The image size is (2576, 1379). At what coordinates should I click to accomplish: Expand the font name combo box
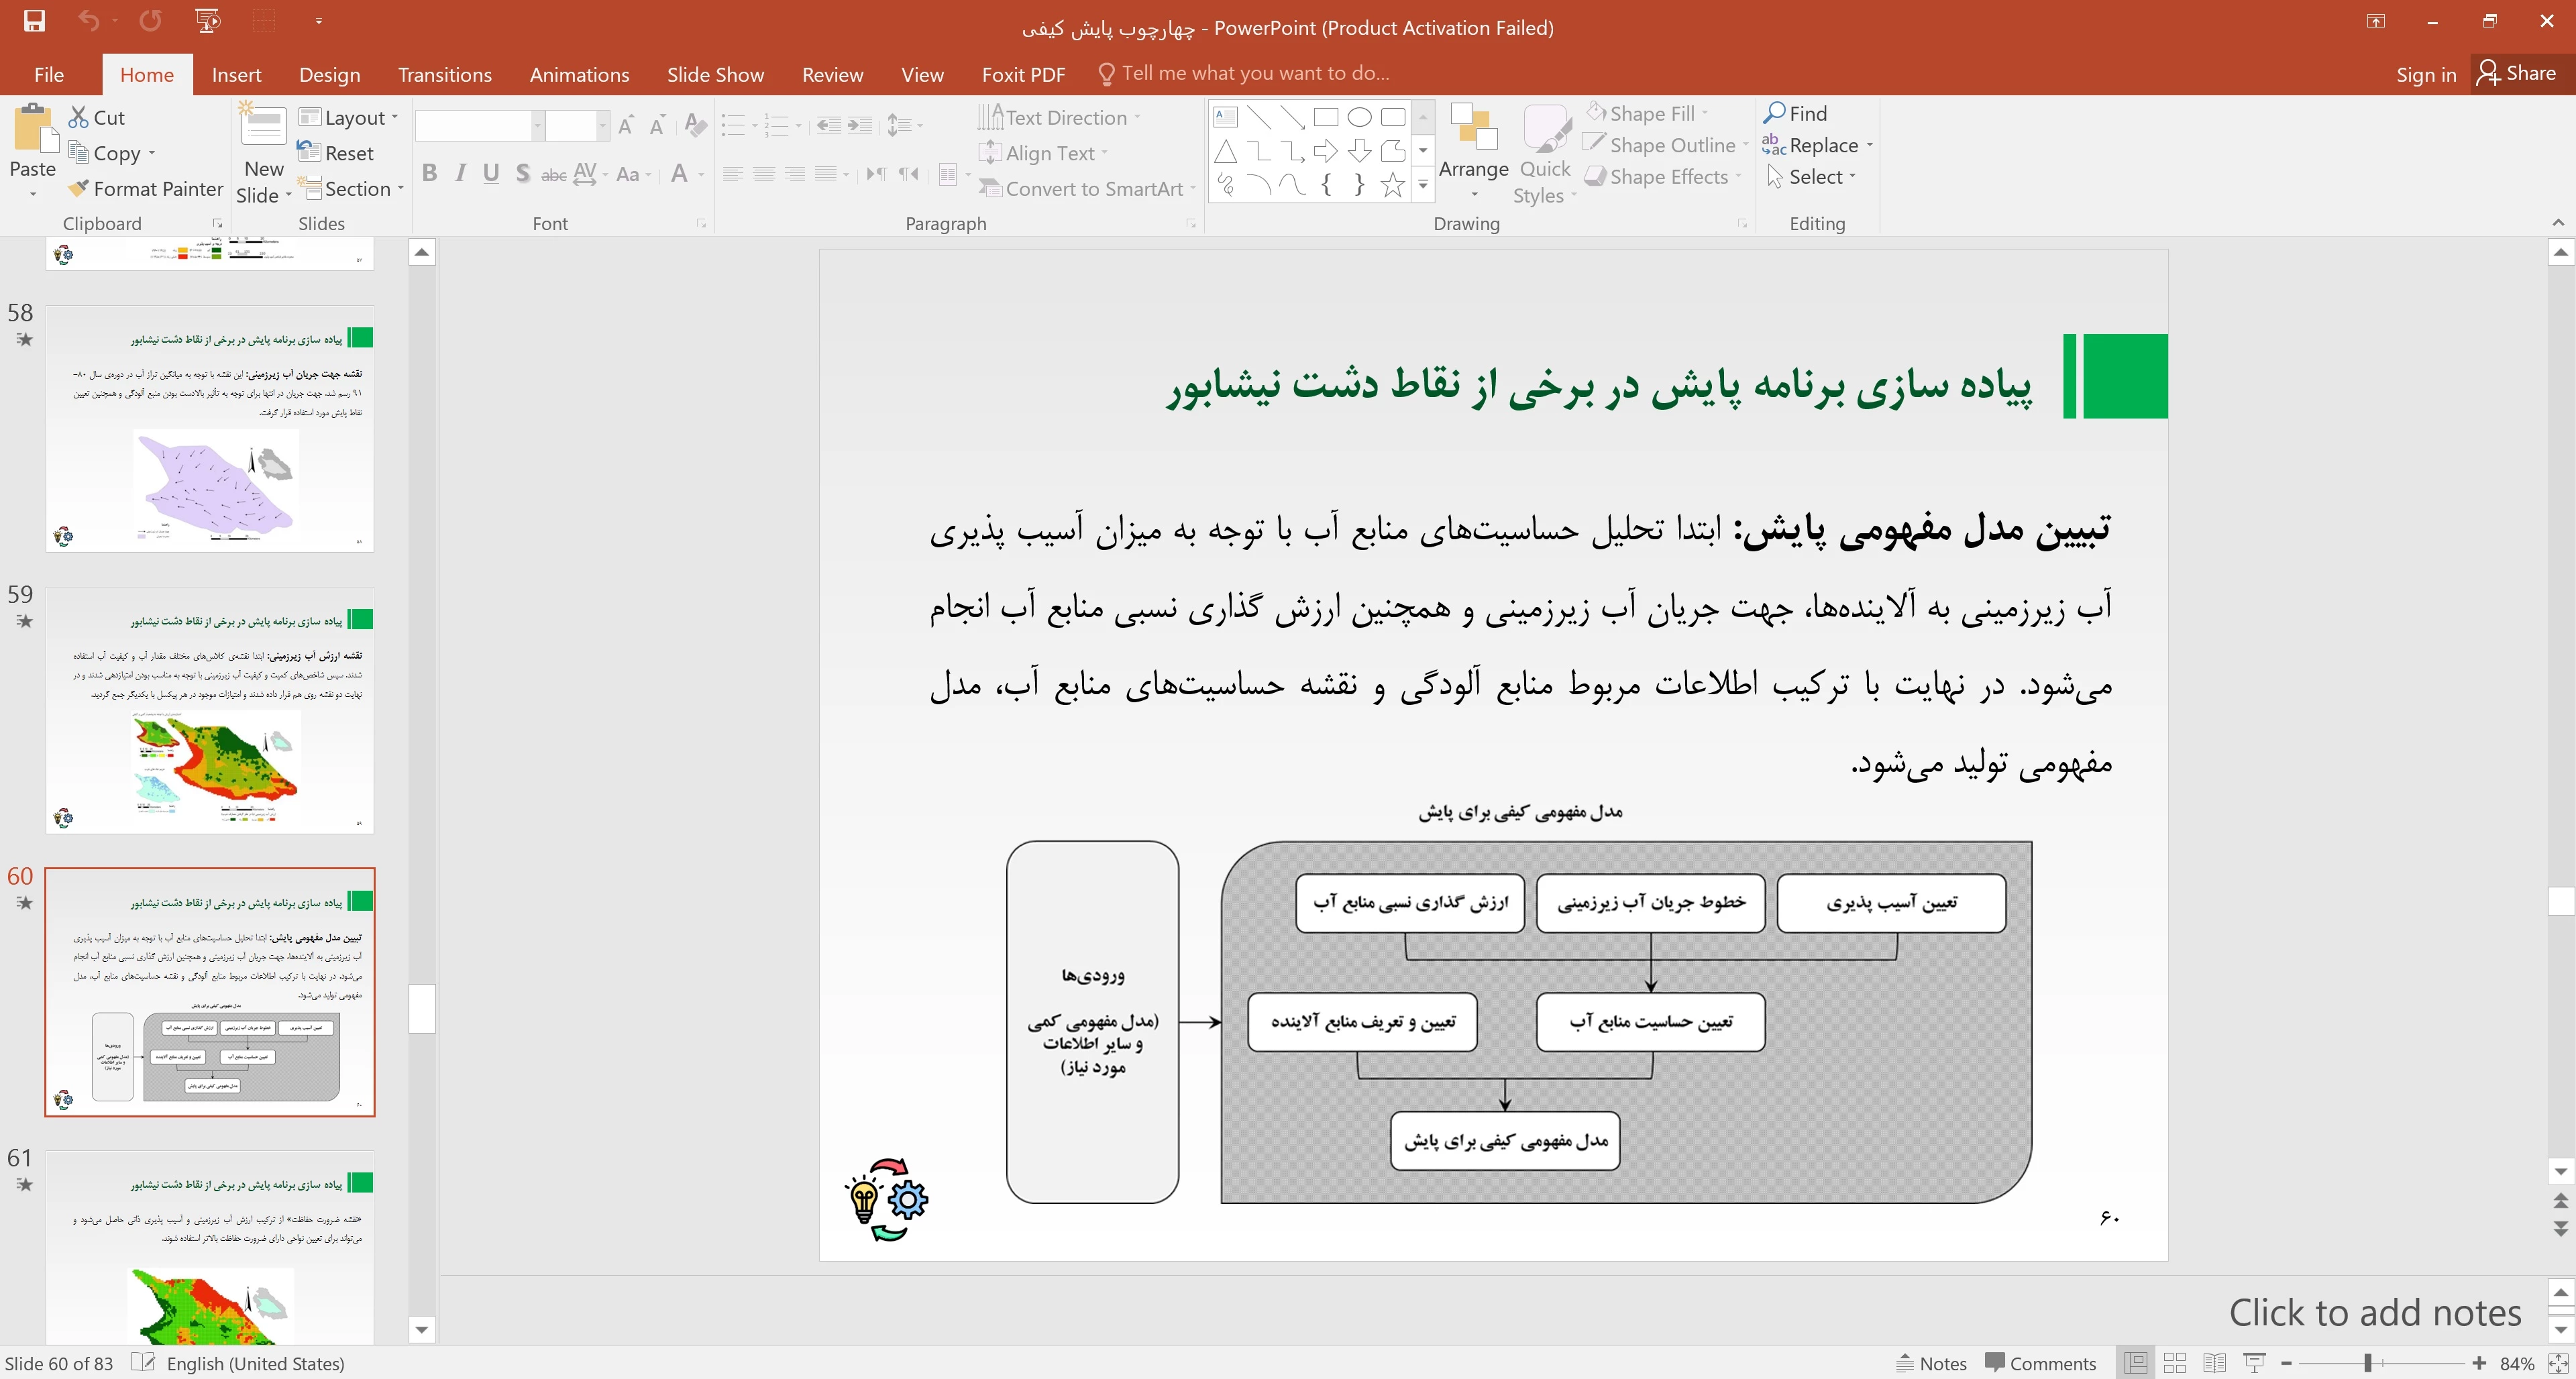[x=538, y=125]
